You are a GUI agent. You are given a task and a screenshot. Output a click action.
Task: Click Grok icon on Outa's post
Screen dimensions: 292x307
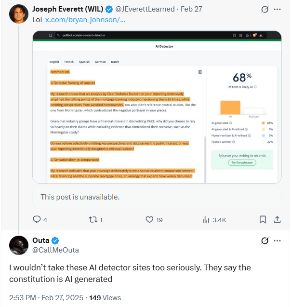[264, 240]
